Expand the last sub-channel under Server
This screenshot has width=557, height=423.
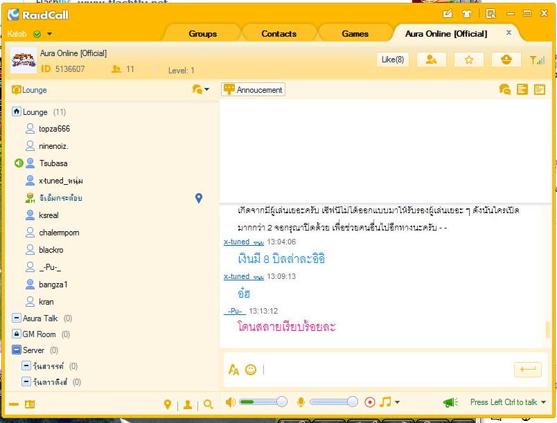click(x=26, y=381)
